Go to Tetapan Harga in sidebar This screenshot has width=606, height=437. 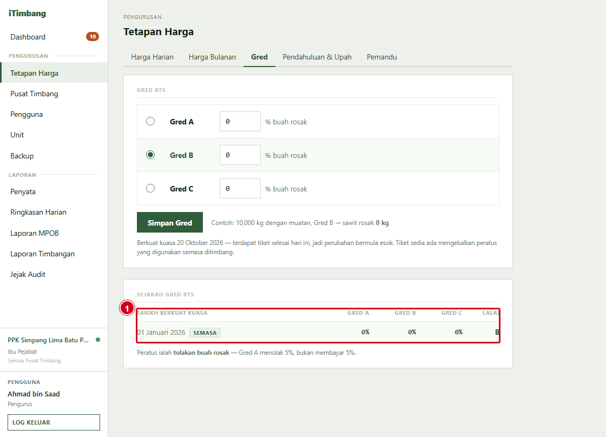pyautogui.click(x=54, y=72)
